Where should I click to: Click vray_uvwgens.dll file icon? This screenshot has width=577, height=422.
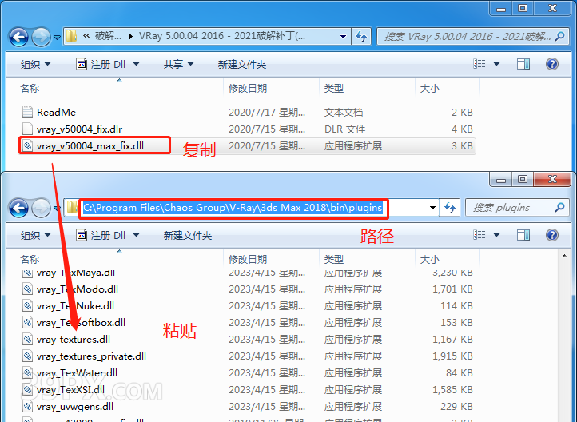(28, 407)
